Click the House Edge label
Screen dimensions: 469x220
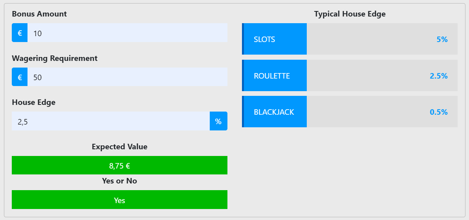coord(33,103)
